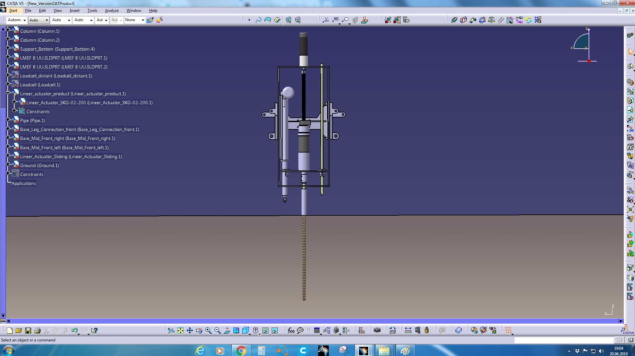Open the highlighted second Auto dropdown

point(39,20)
